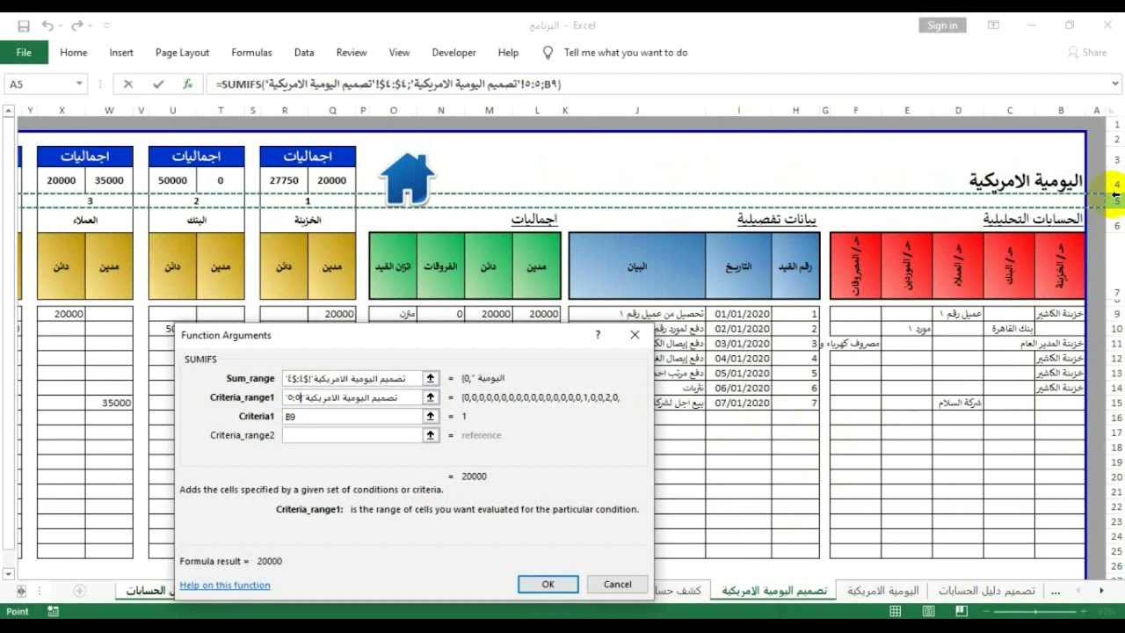The image size is (1125, 633).
Task: Expand the Name Box dropdown arrow
Action: click(x=79, y=84)
